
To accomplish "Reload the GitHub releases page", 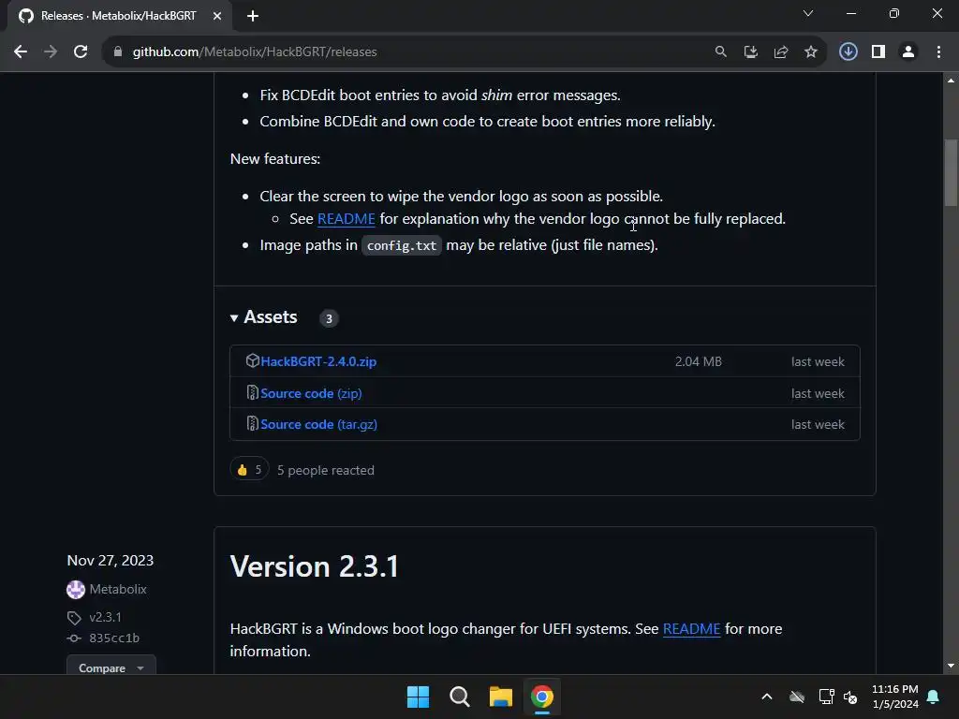I will point(81,52).
